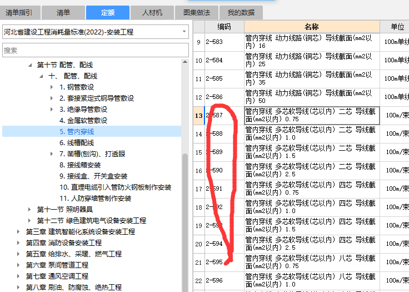Expand 第五章 给排水、采暖、燃气工程
This screenshot has width=409, height=292.
pyautogui.click(x=18, y=254)
